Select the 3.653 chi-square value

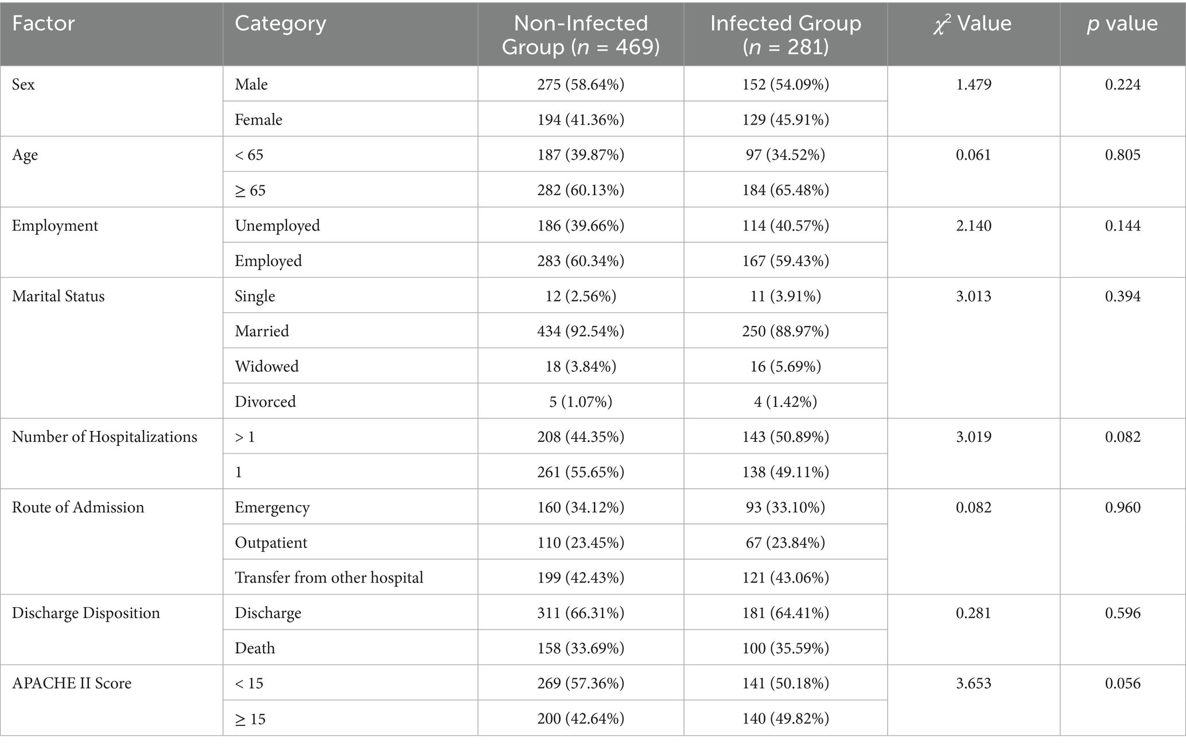973,683
